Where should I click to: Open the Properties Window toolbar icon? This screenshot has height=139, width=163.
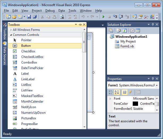(140, 17)
